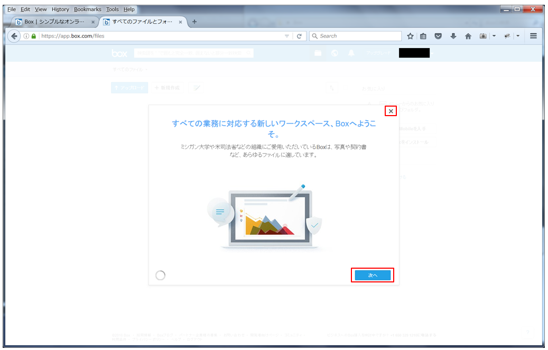This screenshot has width=548, height=350.
Task: Open a new browser tab with plus
Action: point(194,22)
